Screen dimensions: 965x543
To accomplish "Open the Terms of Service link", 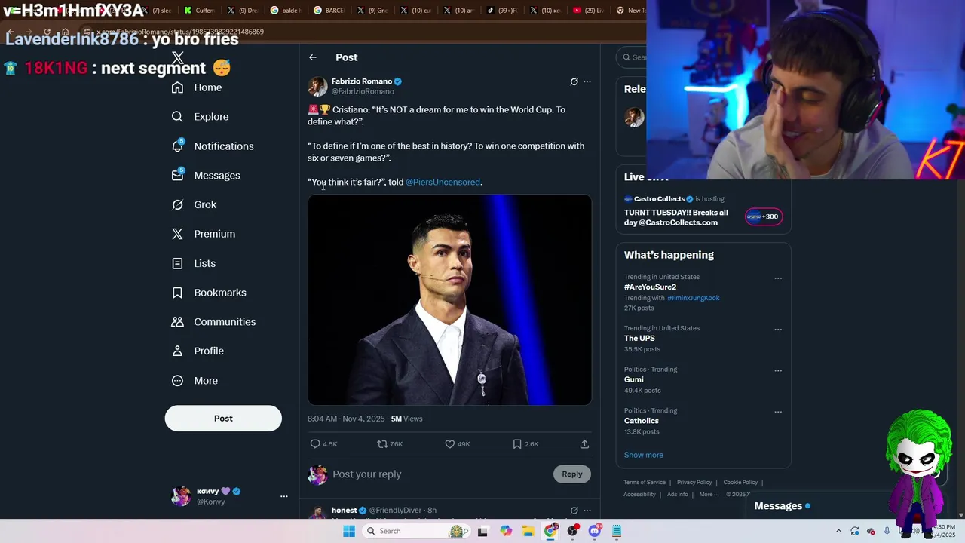I will point(645,483).
